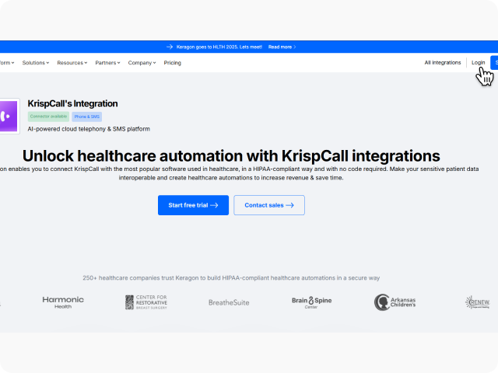Click the Login link
Viewport: 498px width, 373px height.
(x=478, y=63)
